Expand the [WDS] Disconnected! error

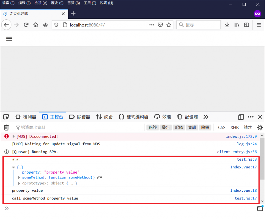(x=13, y=136)
